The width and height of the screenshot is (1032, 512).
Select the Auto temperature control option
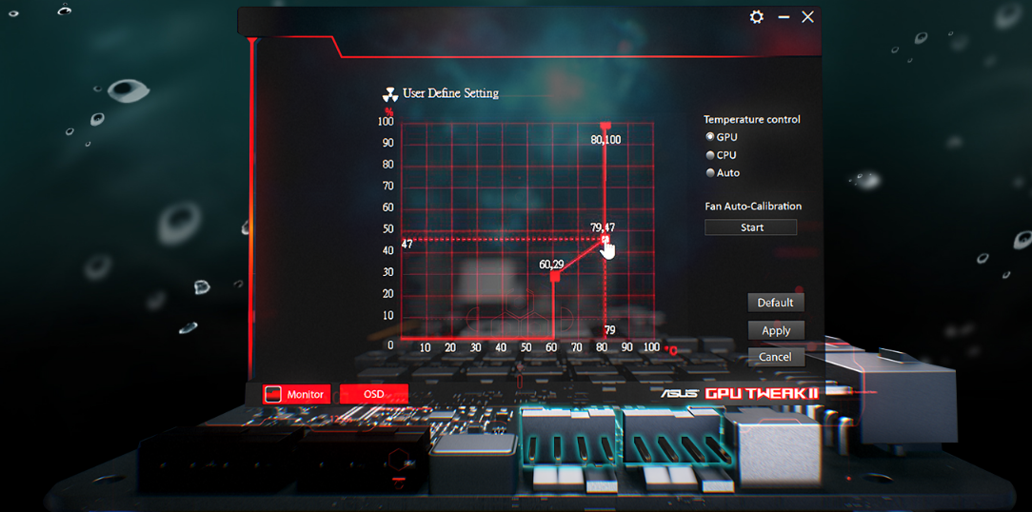pos(723,173)
